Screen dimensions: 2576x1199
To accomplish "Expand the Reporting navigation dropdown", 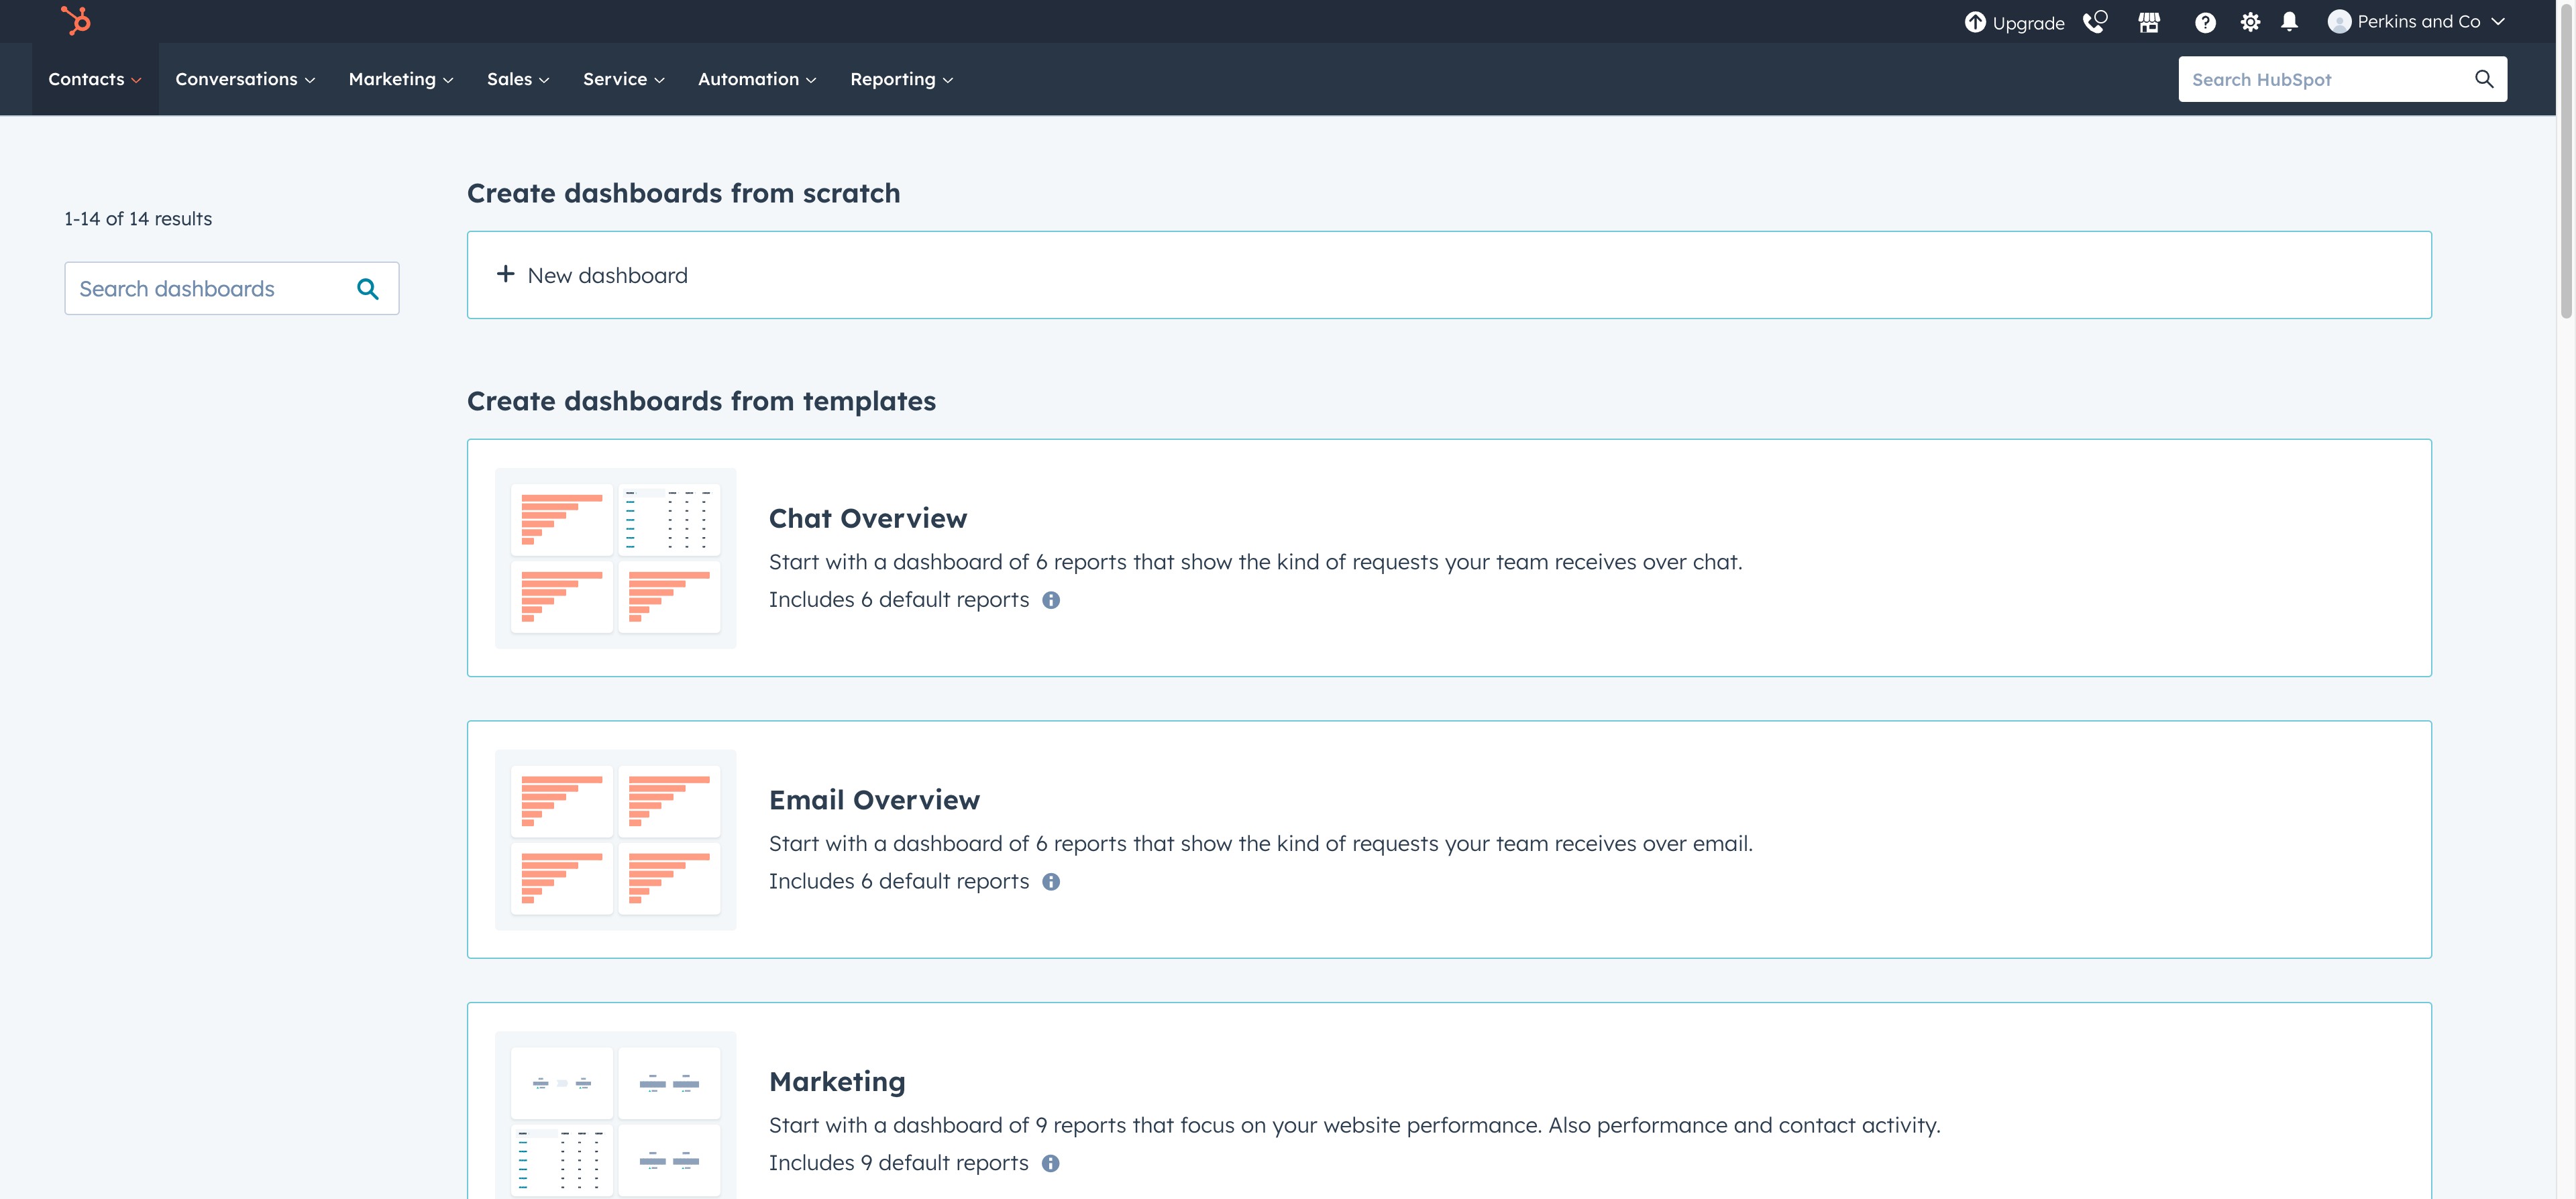I will (x=901, y=79).
